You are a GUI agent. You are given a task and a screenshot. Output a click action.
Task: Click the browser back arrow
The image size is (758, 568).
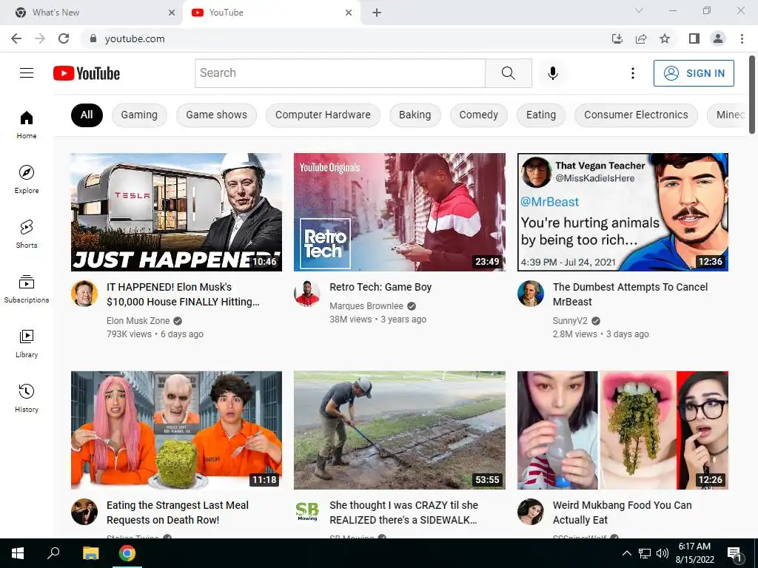(x=16, y=38)
